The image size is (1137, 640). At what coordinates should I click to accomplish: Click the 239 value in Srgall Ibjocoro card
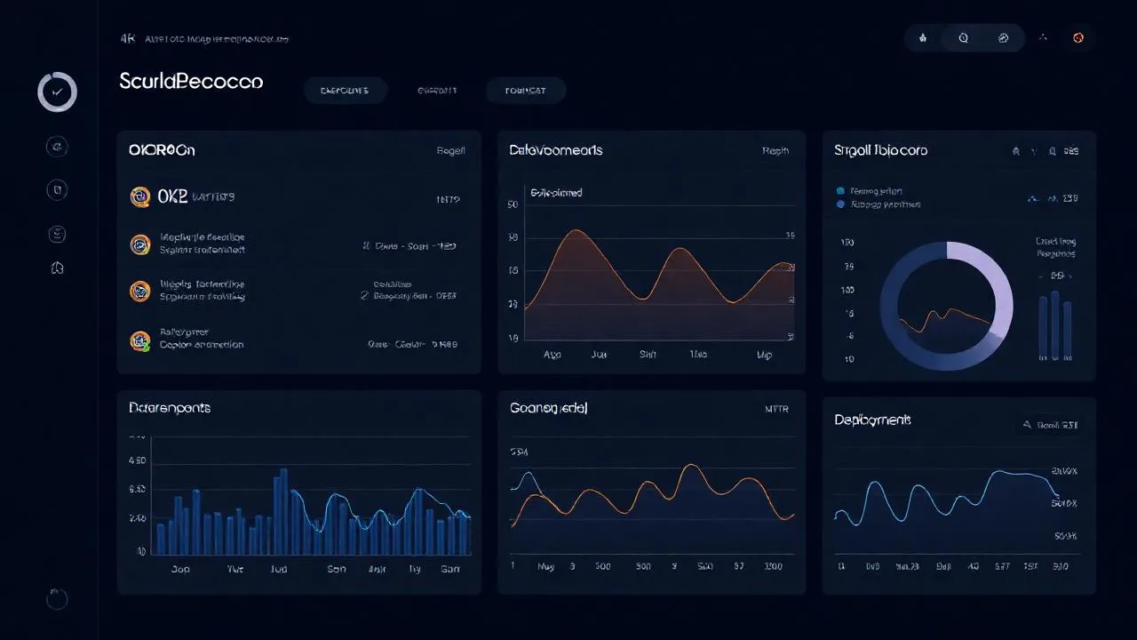(1069, 198)
